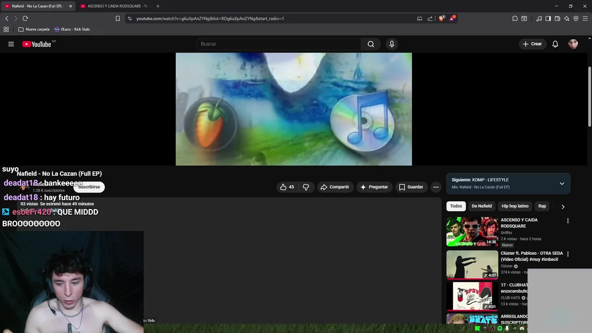Open options for ASCENSO Y CAIDA RODSQUARE
Screen dimensions: 592x333
click(568, 221)
